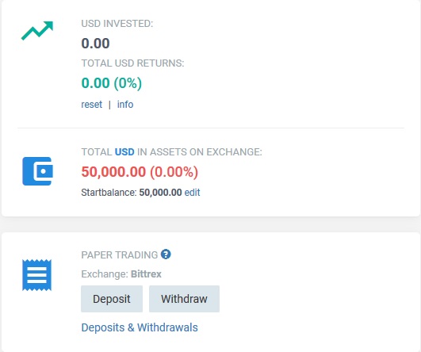Click the Bittrex exchange name

click(146, 274)
